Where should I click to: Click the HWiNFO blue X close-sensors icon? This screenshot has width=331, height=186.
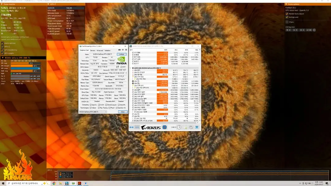click(197, 127)
